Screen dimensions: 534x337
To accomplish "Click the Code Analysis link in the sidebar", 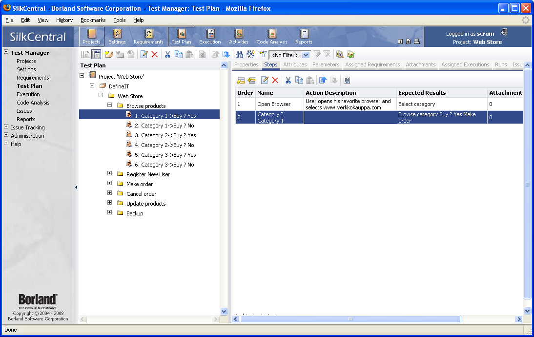I will click(x=33, y=103).
